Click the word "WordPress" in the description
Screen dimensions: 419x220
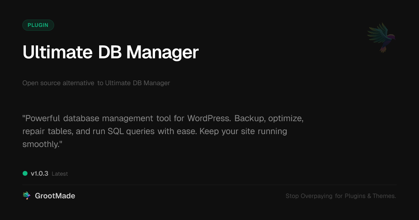[x=209, y=118]
